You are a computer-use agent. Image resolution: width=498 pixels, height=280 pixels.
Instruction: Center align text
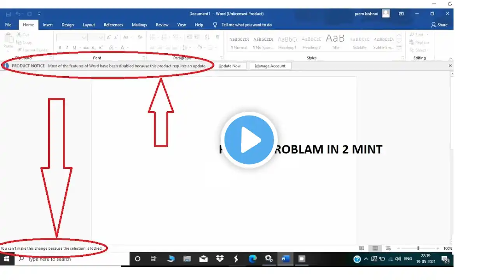click(160, 47)
